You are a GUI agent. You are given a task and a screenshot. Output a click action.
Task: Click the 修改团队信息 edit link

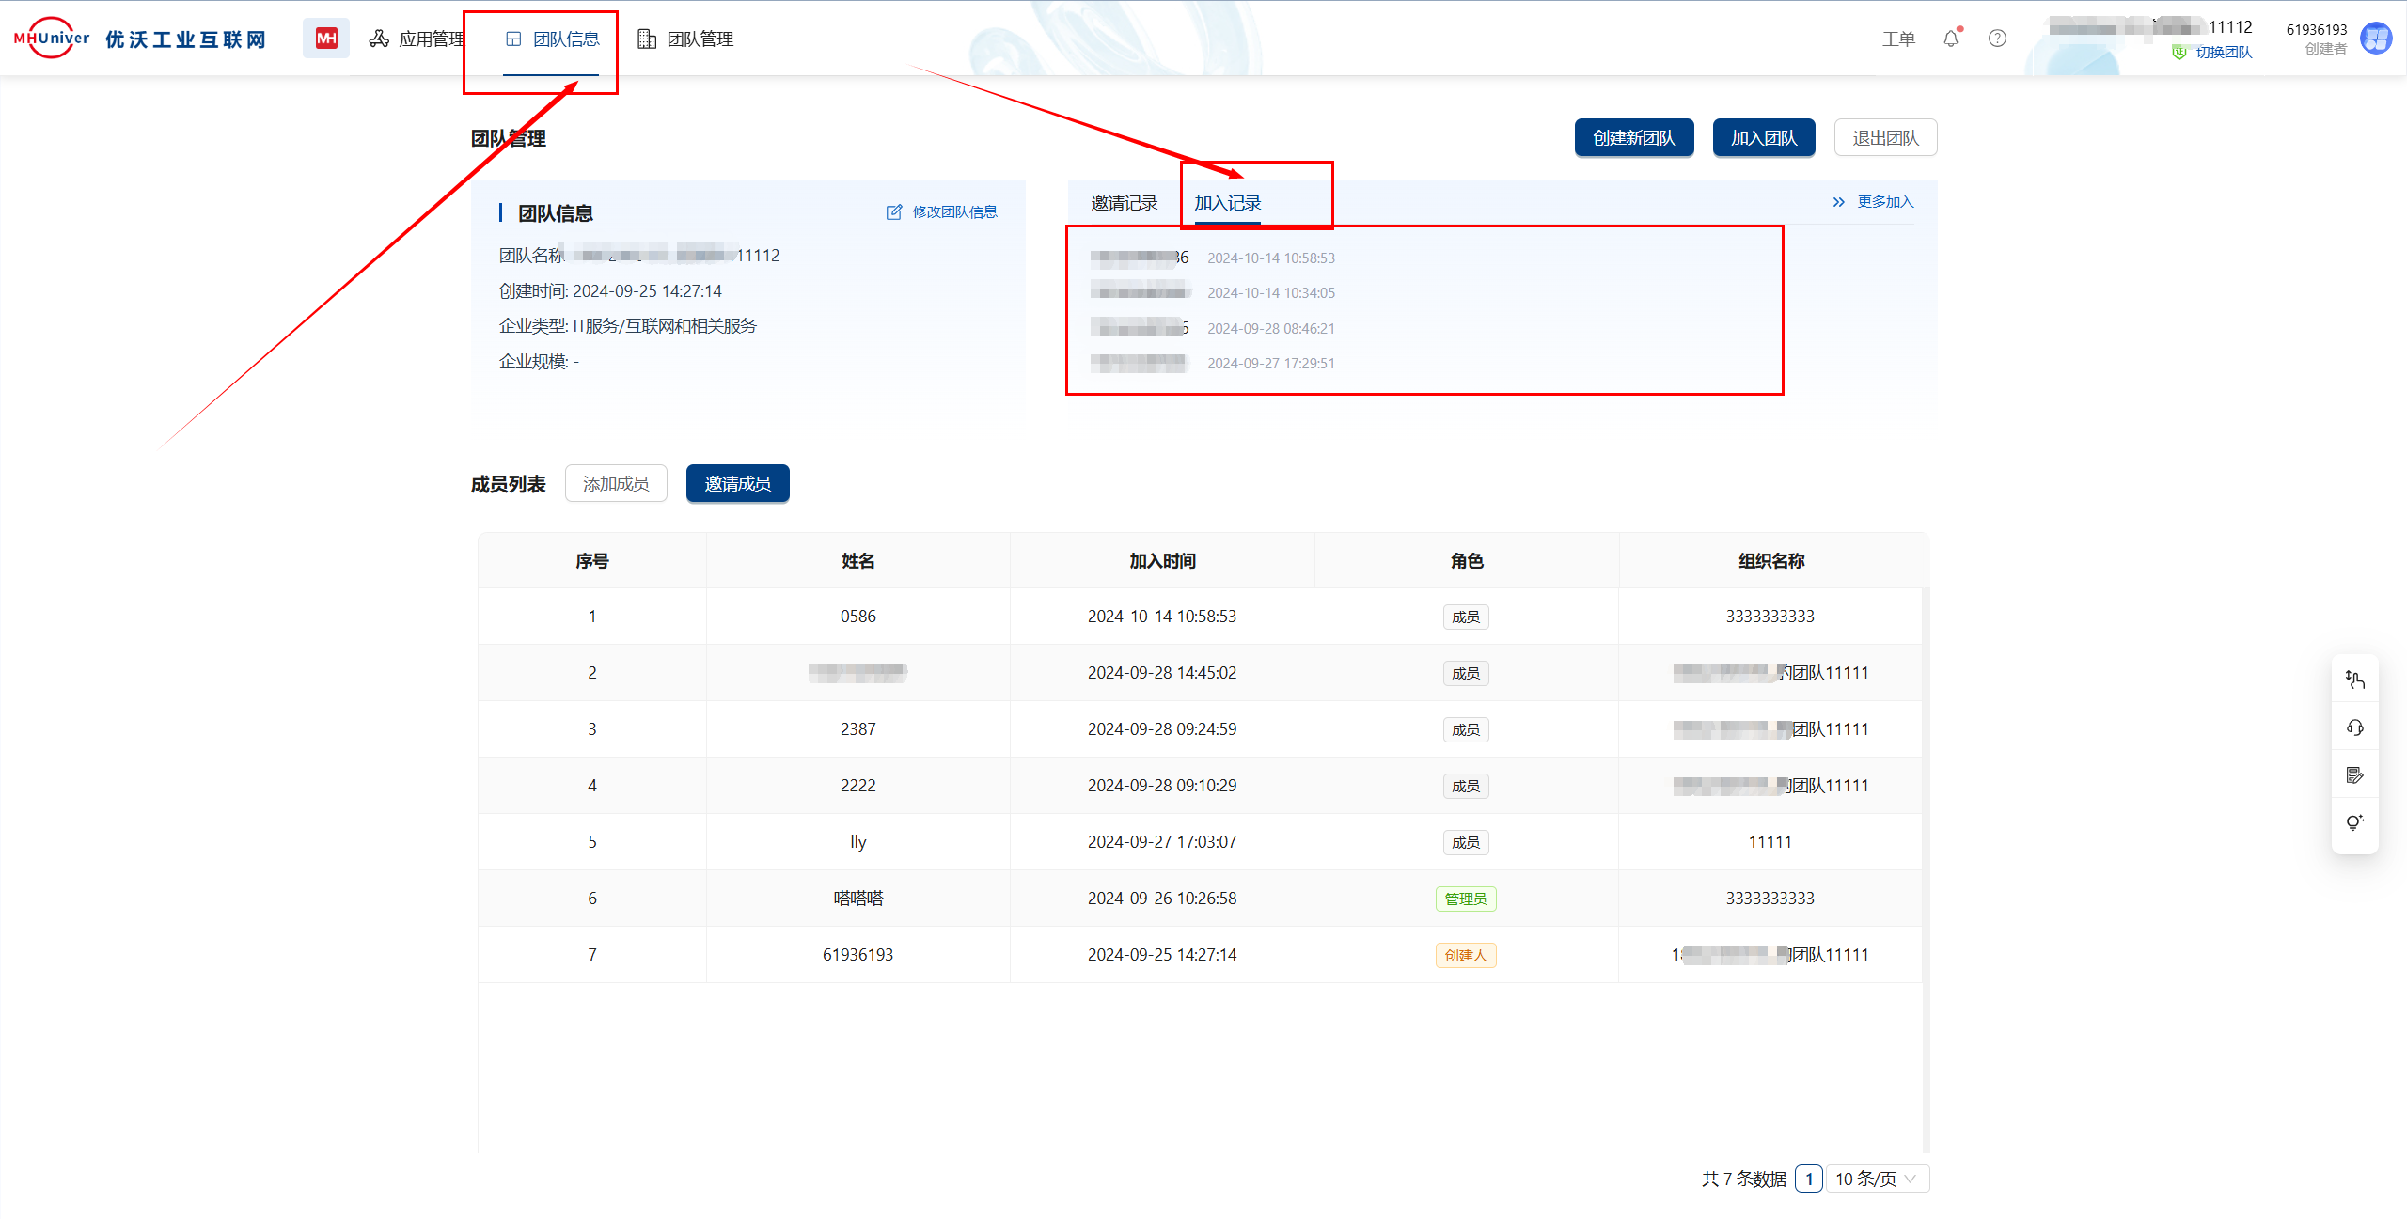[x=942, y=212]
